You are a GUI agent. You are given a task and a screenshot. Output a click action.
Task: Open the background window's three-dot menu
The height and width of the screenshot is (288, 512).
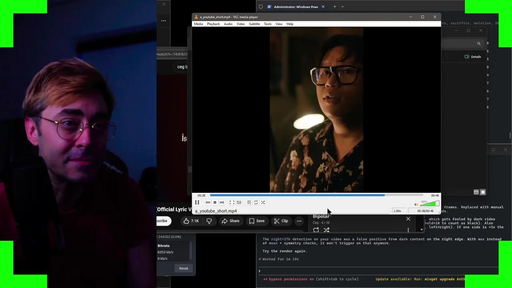pos(163,21)
